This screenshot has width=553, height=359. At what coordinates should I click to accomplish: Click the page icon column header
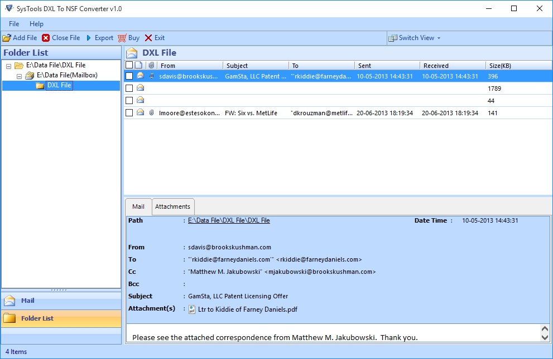click(x=138, y=65)
